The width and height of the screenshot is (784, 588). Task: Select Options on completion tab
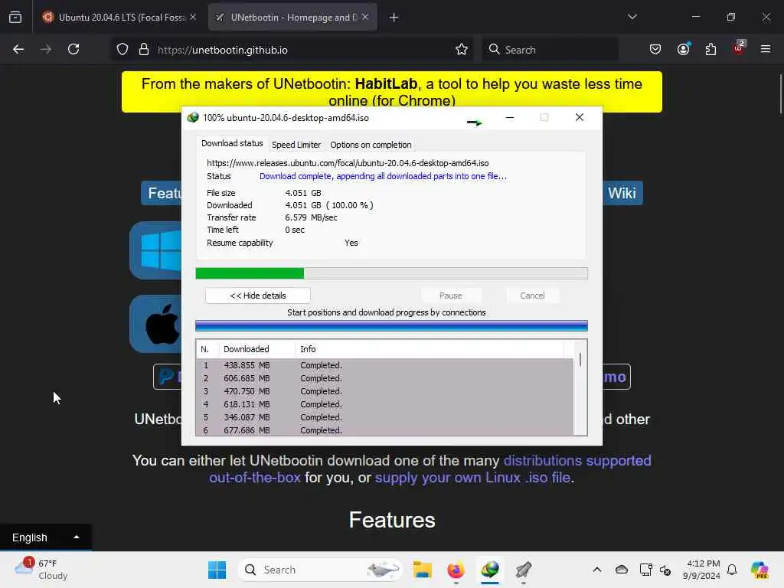(x=371, y=145)
